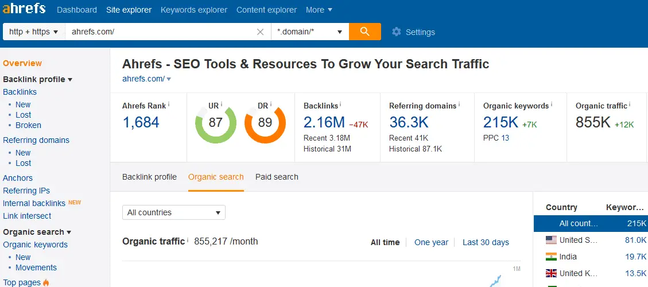Click the 36.3K referring domains value

click(x=409, y=122)
